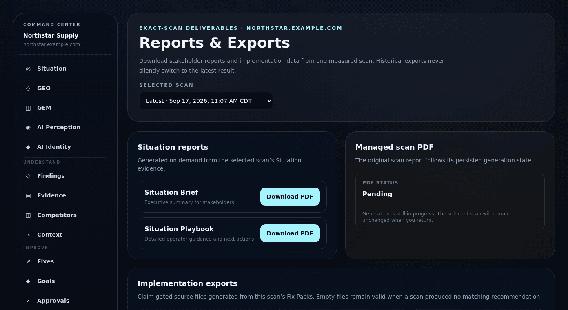This screenshot has height=310, width=568.
Task: Click the AI Perception circle icon
Action: pyautogui.click(x=28, y=127)
